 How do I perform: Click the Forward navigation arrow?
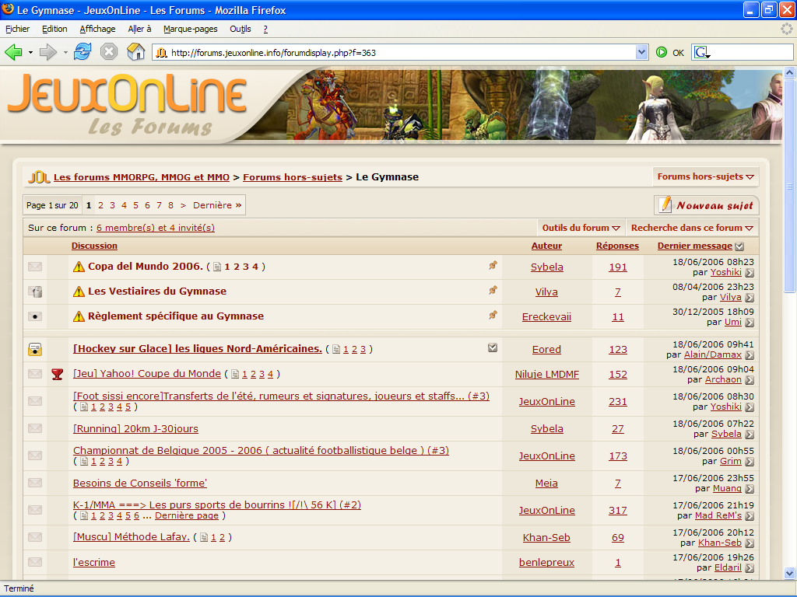tap(47, 52)
